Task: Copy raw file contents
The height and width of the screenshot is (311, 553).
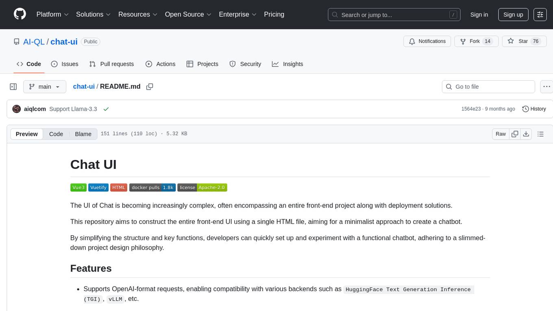Action: (515, 134)
